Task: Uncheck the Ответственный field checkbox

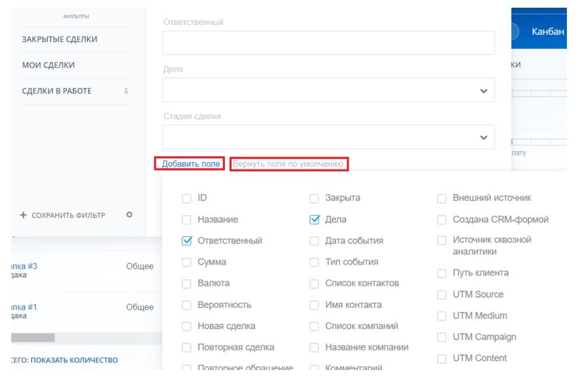Action: (186, 241)
